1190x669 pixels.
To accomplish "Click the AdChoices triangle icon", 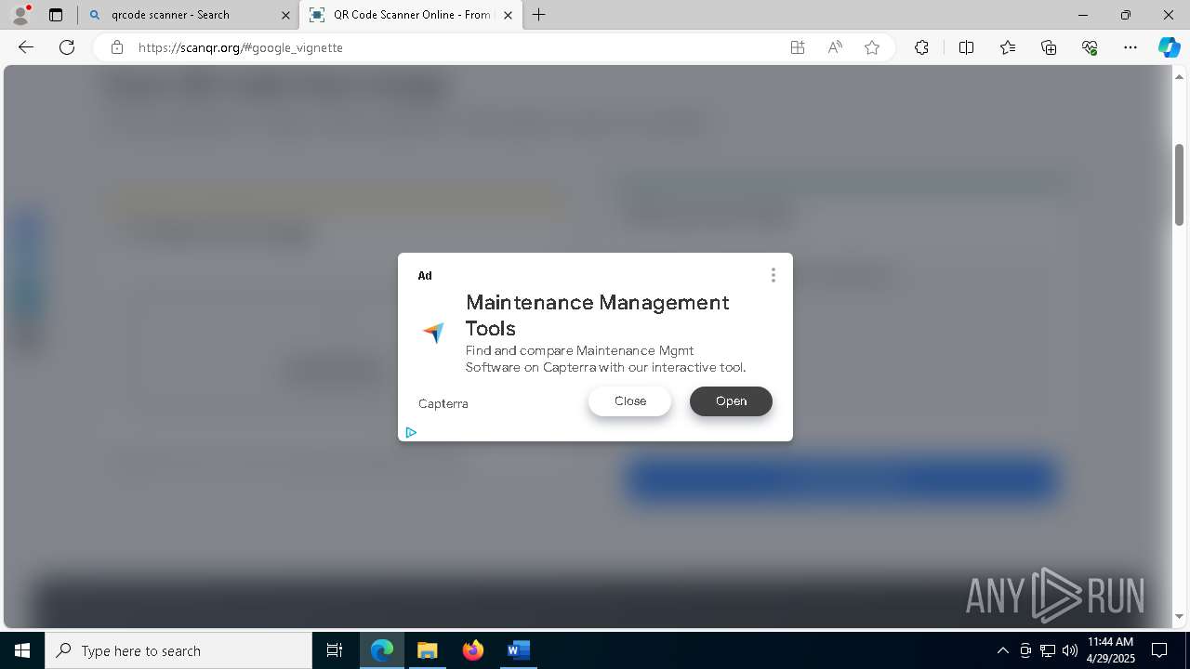I will click(x=411, y=432).
